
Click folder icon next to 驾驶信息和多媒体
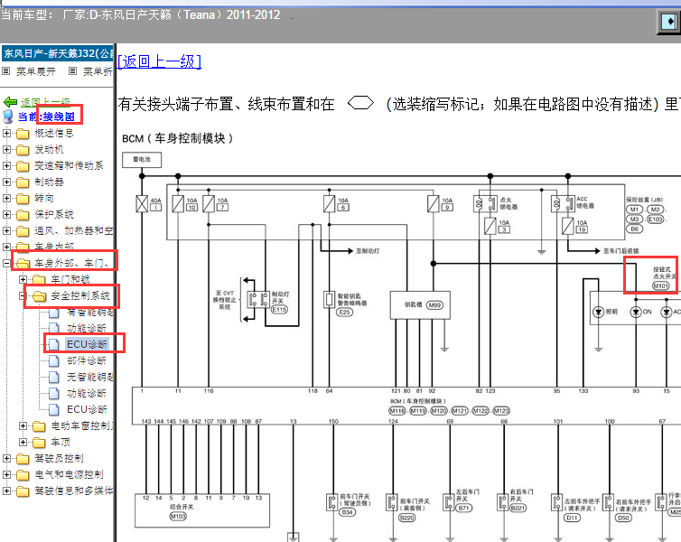[23, 491]
